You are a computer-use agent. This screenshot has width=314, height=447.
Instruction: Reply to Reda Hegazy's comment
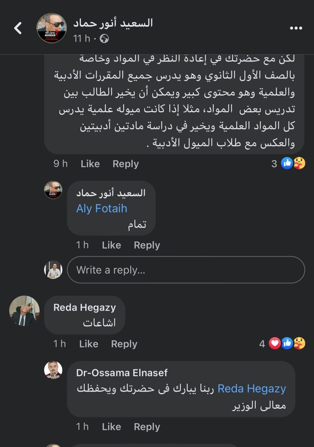click(x=124, y=344)
